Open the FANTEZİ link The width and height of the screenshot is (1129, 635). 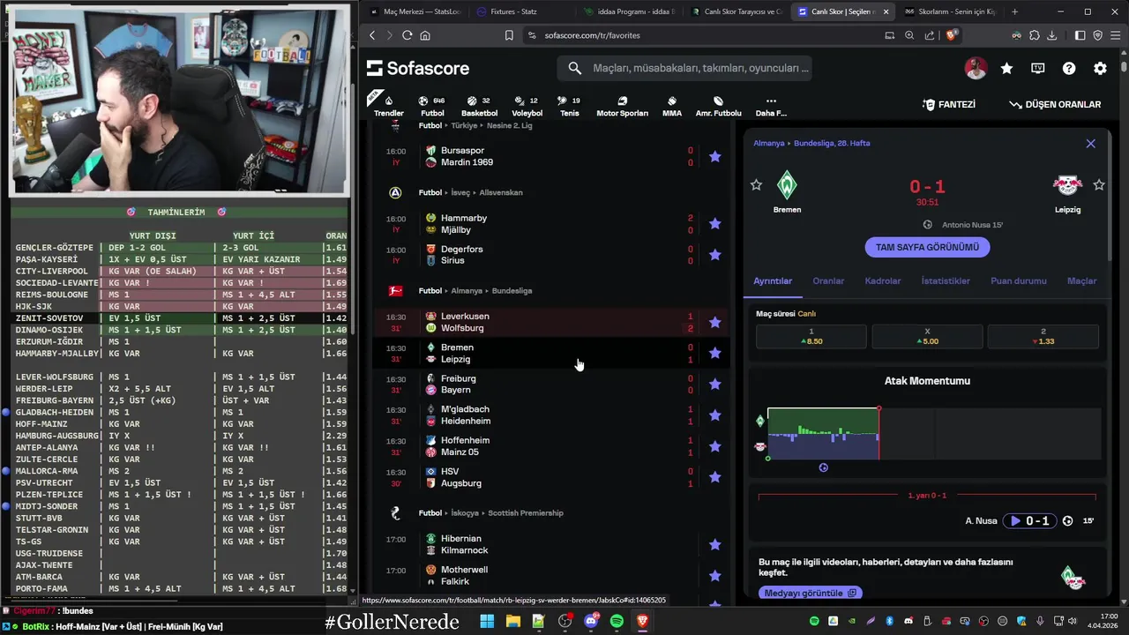tap(949, 104)
